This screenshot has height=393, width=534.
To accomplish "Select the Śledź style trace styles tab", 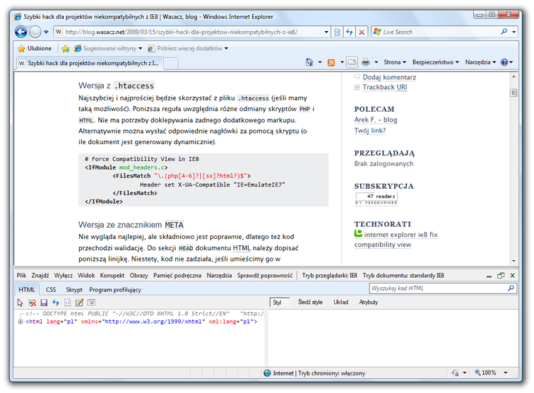I will point(310,303).
